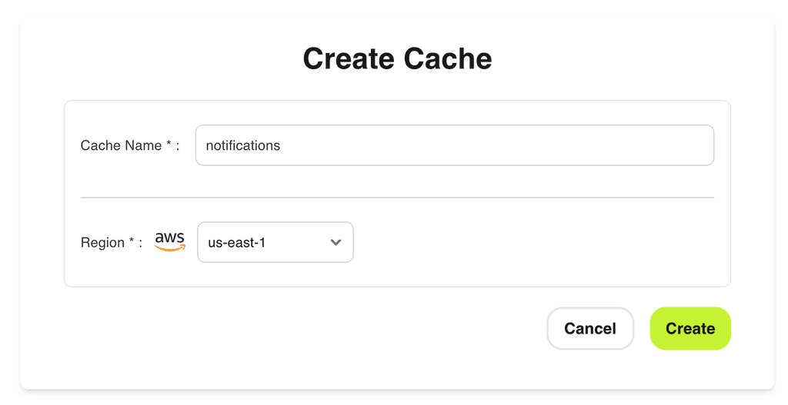Click the 'Create Cache' heading

click(397, 59)
